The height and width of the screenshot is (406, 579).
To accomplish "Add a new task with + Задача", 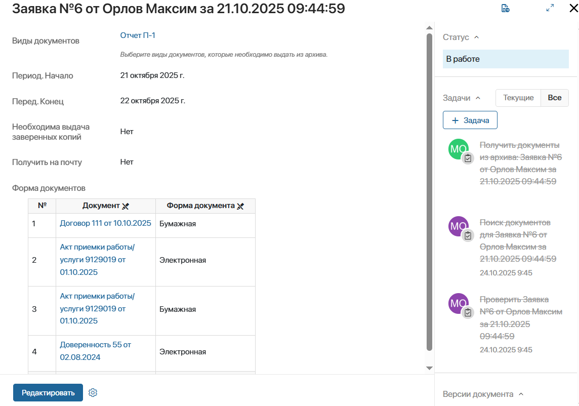I will pyautogui.click(x=470, y=120).
